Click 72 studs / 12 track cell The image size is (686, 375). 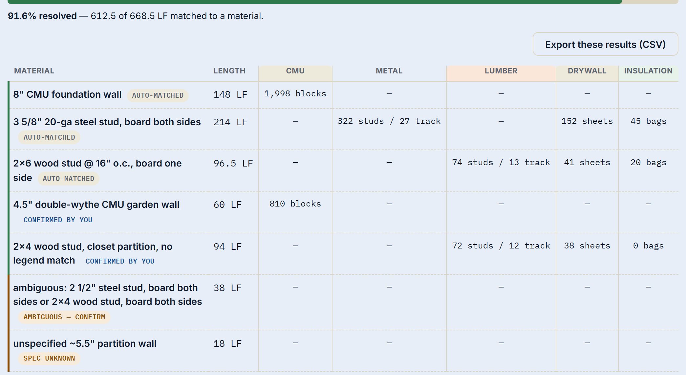pos(501,246)
